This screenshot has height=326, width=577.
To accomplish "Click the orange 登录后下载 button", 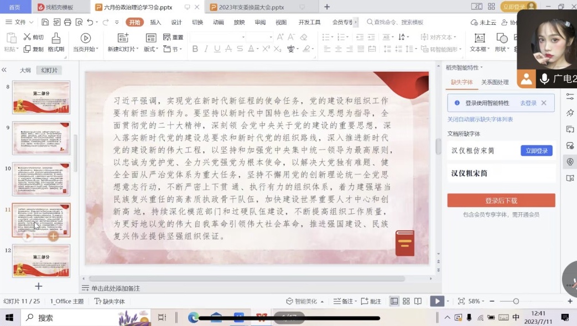I will tap(501, 201).
